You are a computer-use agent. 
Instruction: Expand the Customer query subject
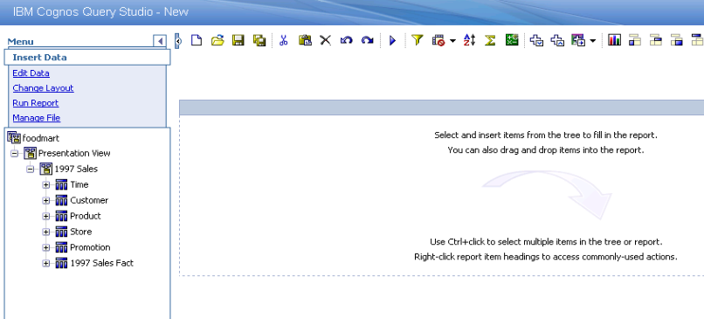click(45, 200)
